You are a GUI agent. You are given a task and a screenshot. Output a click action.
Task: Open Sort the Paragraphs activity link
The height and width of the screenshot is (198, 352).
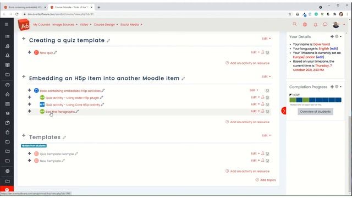60,112
